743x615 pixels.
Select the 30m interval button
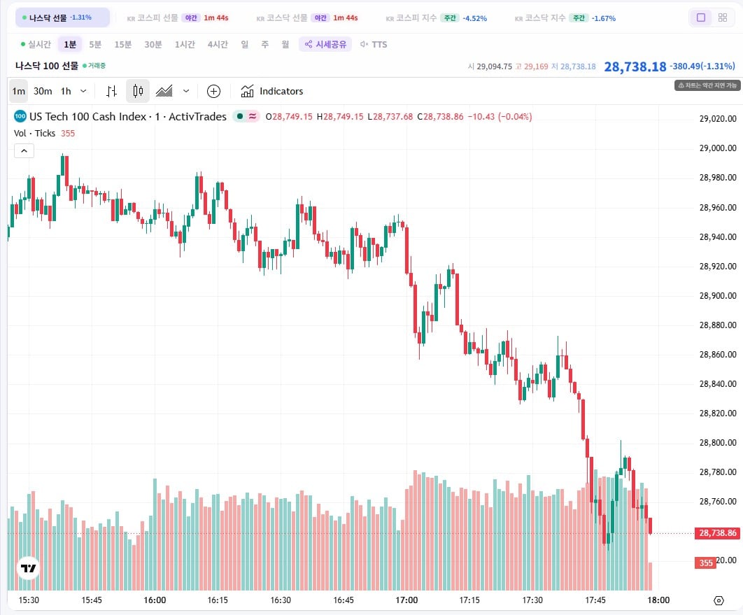click(x=43, y=91)
